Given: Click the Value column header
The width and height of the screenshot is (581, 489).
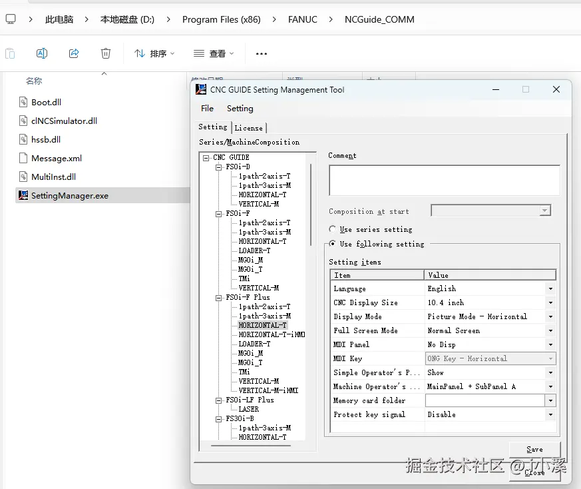Looking at the screenshot, I should pyautogui.click(x=490, y=275).
